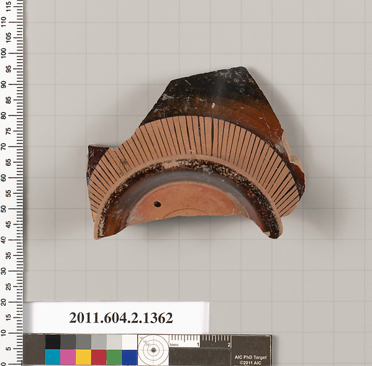Click the cyan color patch
The width and height of the screenshot is (372, 366).
(x=53, y=357)
